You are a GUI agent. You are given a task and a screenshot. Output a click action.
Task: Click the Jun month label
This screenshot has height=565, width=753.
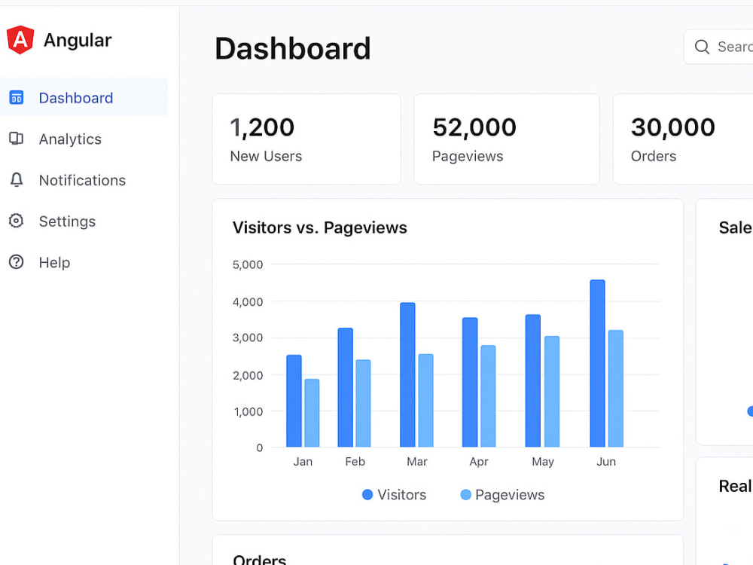[606, 462]
